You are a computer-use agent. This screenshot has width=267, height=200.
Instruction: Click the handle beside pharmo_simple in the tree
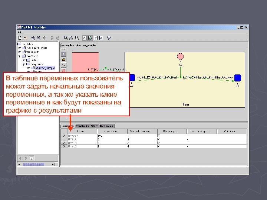pyautogui.click(x=29, y=68)
